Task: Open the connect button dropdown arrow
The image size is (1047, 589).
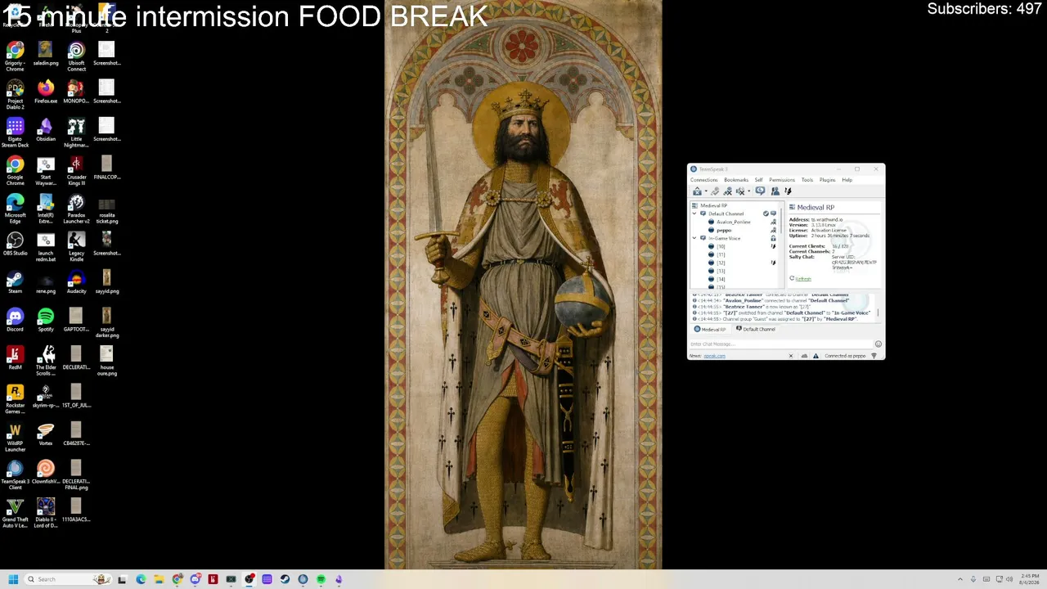Action: click(705, 191)
